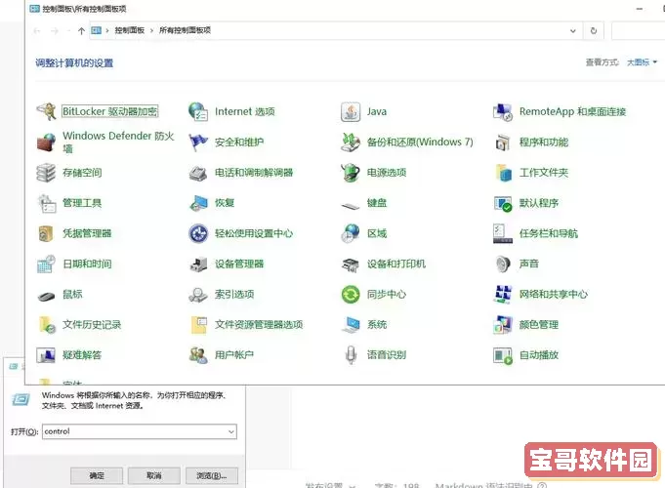Open 设备管理器 icon

198,264
